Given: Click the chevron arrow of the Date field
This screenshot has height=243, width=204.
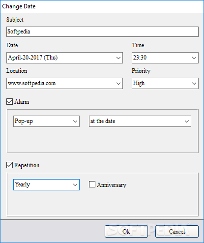Looking at the screenshot, I should click(118, 58).
